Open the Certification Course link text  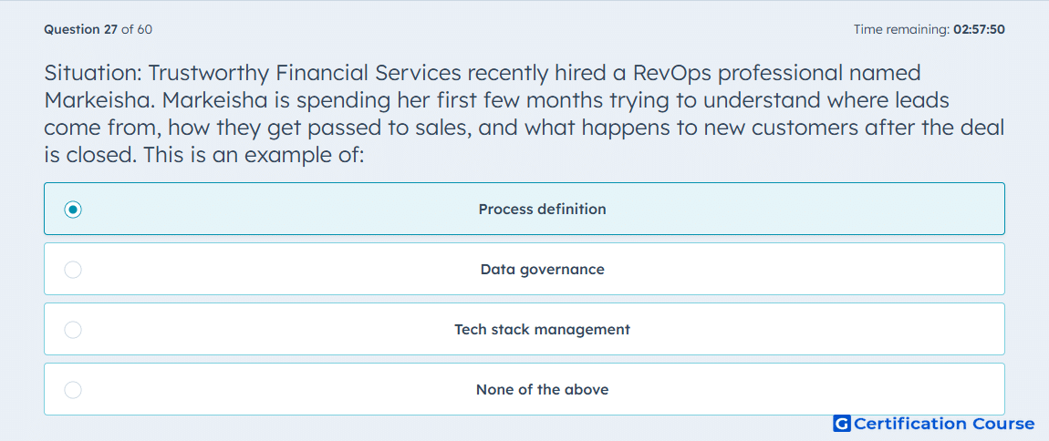click(944, 424)
